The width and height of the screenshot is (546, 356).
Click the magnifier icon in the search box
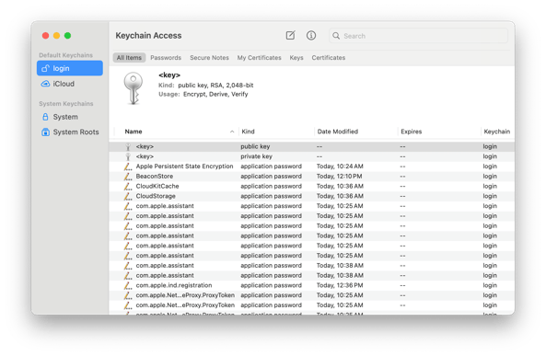point(336,36)
